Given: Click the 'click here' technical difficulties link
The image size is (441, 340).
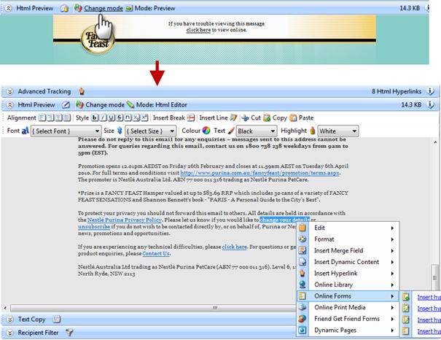Looking at the screenshot, I should (x=234, y=247).
